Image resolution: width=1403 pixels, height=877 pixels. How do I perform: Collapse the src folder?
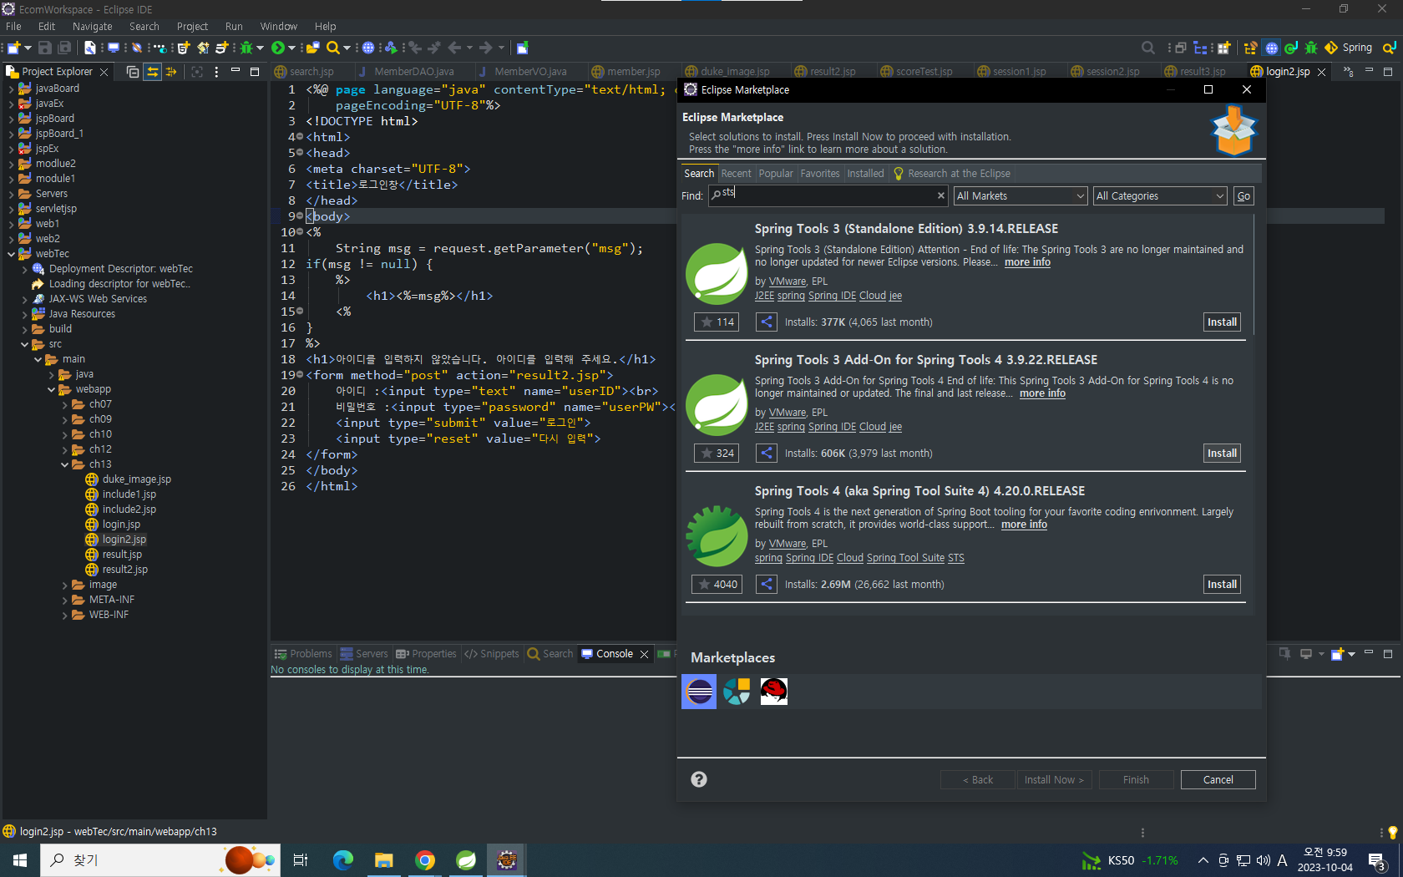24,344
